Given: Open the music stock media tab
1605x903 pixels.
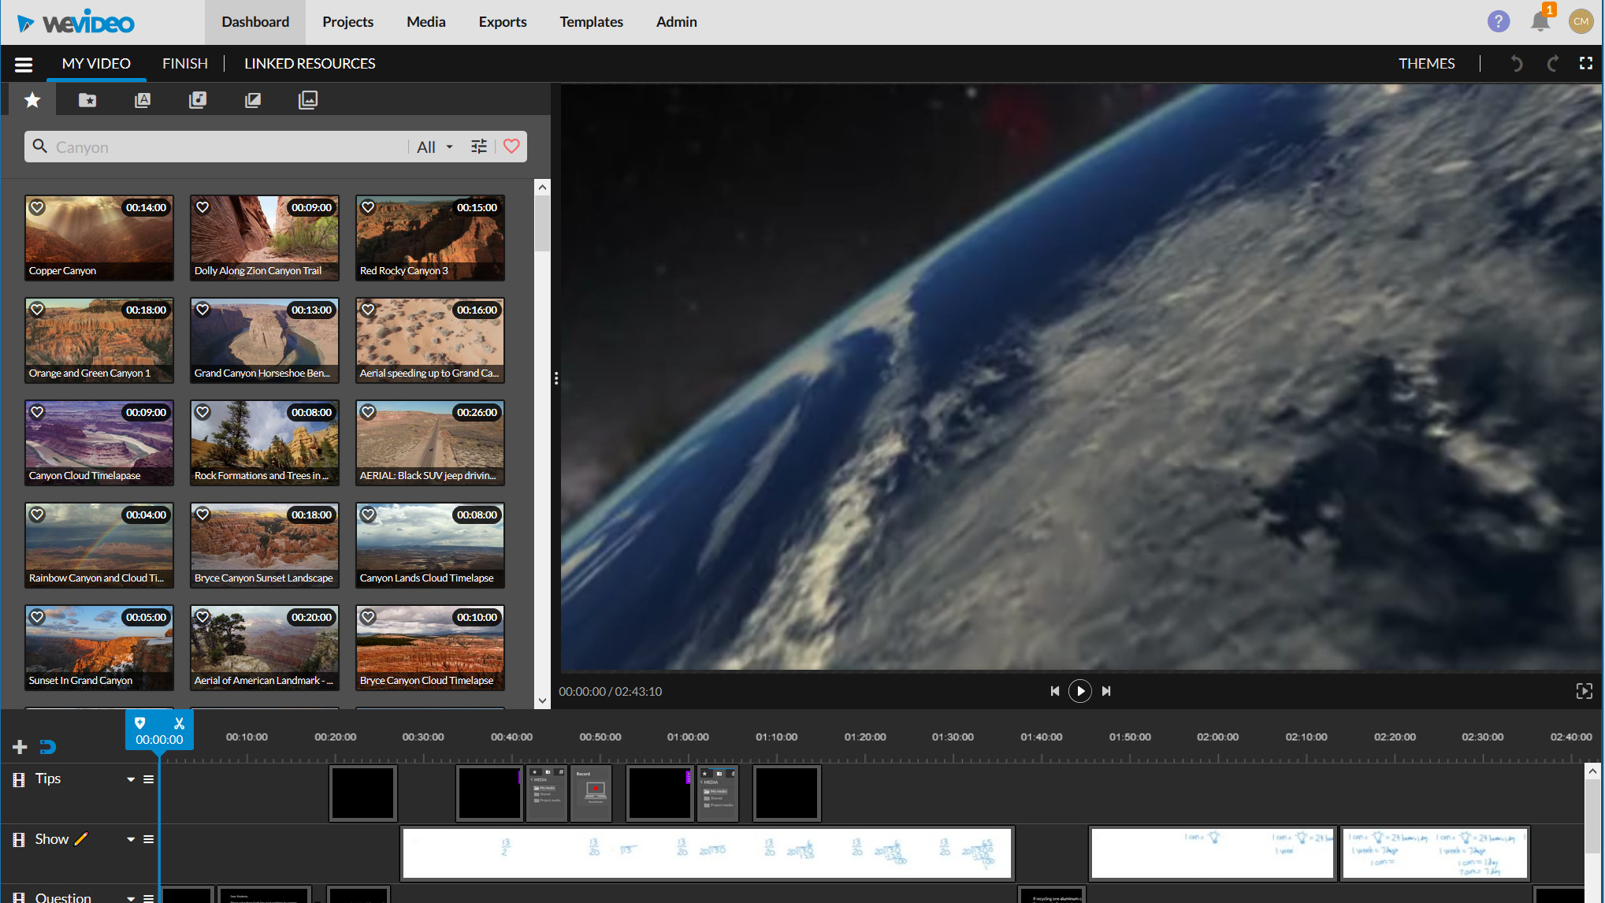Looking at the screenshot, I should tap(198, 99).
